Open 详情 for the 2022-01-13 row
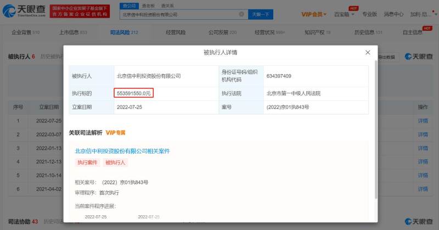The image size is (439, 230). 423,148
